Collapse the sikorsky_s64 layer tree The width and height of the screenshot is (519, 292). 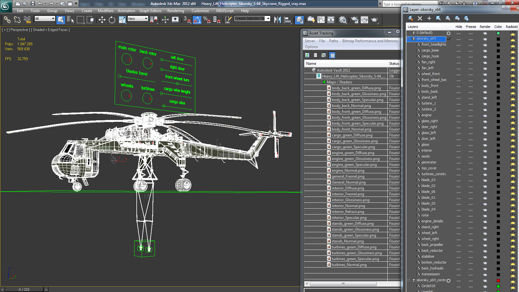pos(409,39)
